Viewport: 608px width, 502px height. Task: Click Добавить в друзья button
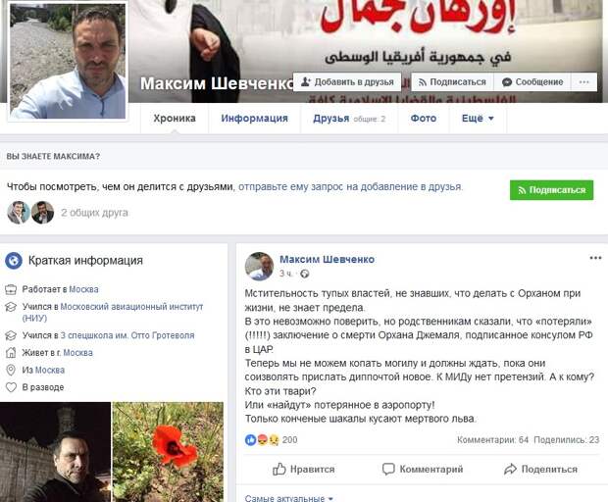point(347,82)
